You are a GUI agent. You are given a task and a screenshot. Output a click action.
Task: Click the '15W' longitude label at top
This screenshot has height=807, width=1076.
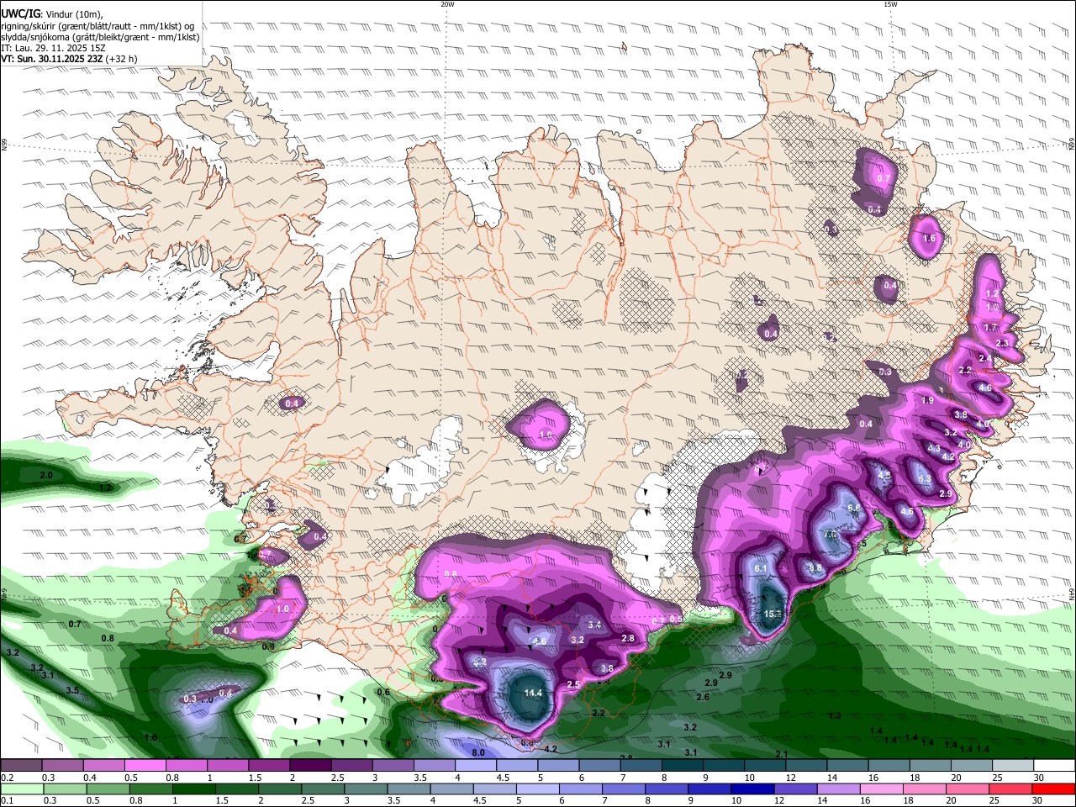pos(890,4)
